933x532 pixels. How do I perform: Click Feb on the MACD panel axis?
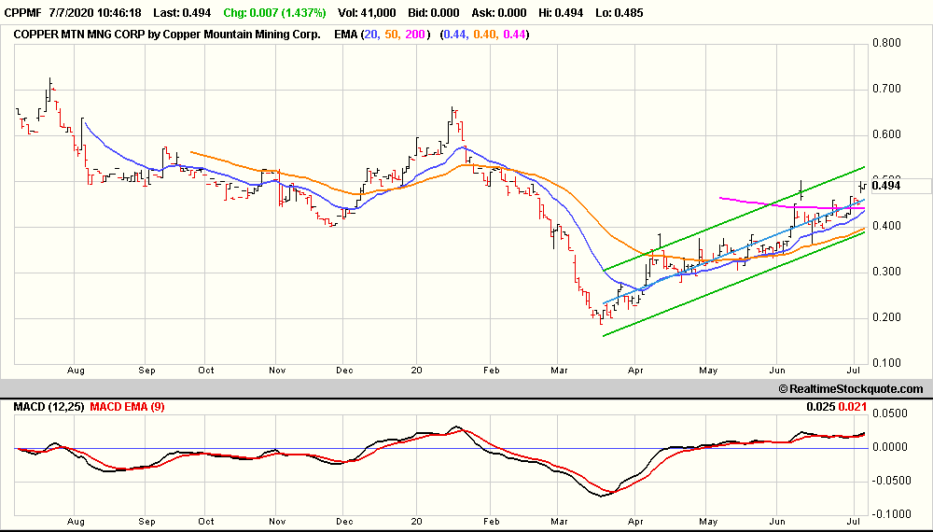point(491,522)
